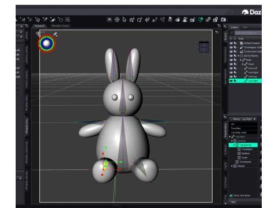This screenshot has height=208, width=278.
Task: Select the Rotation parameter group
Action: coord(246,154)
